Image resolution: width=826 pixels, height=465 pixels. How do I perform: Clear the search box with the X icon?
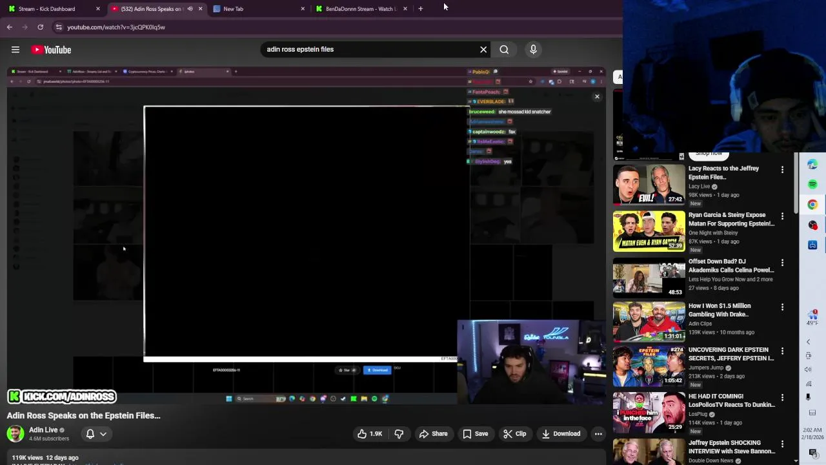(483, 49)
